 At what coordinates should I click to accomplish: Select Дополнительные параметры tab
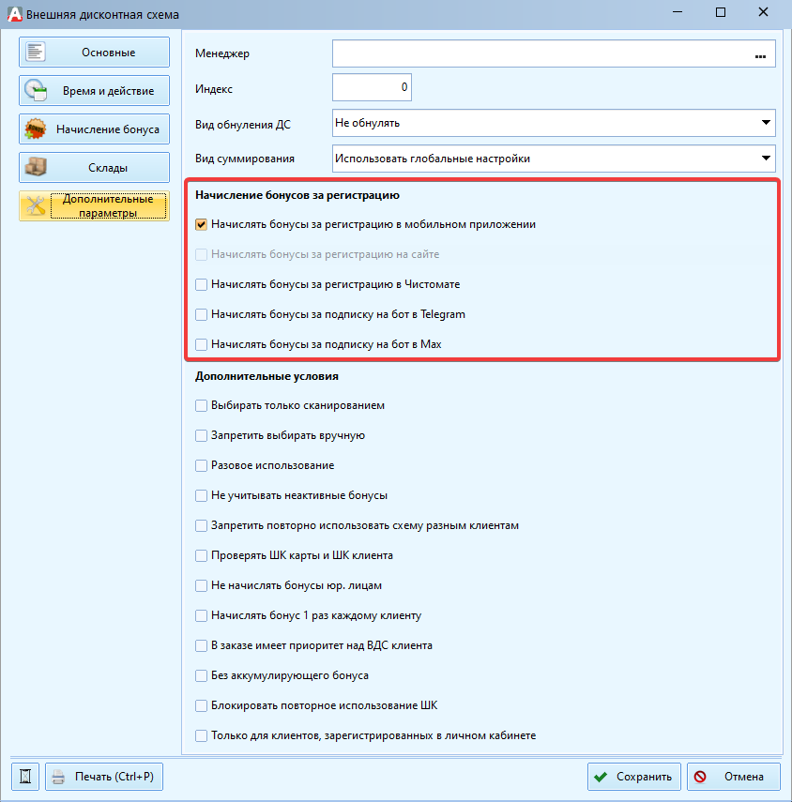(94, 205)
